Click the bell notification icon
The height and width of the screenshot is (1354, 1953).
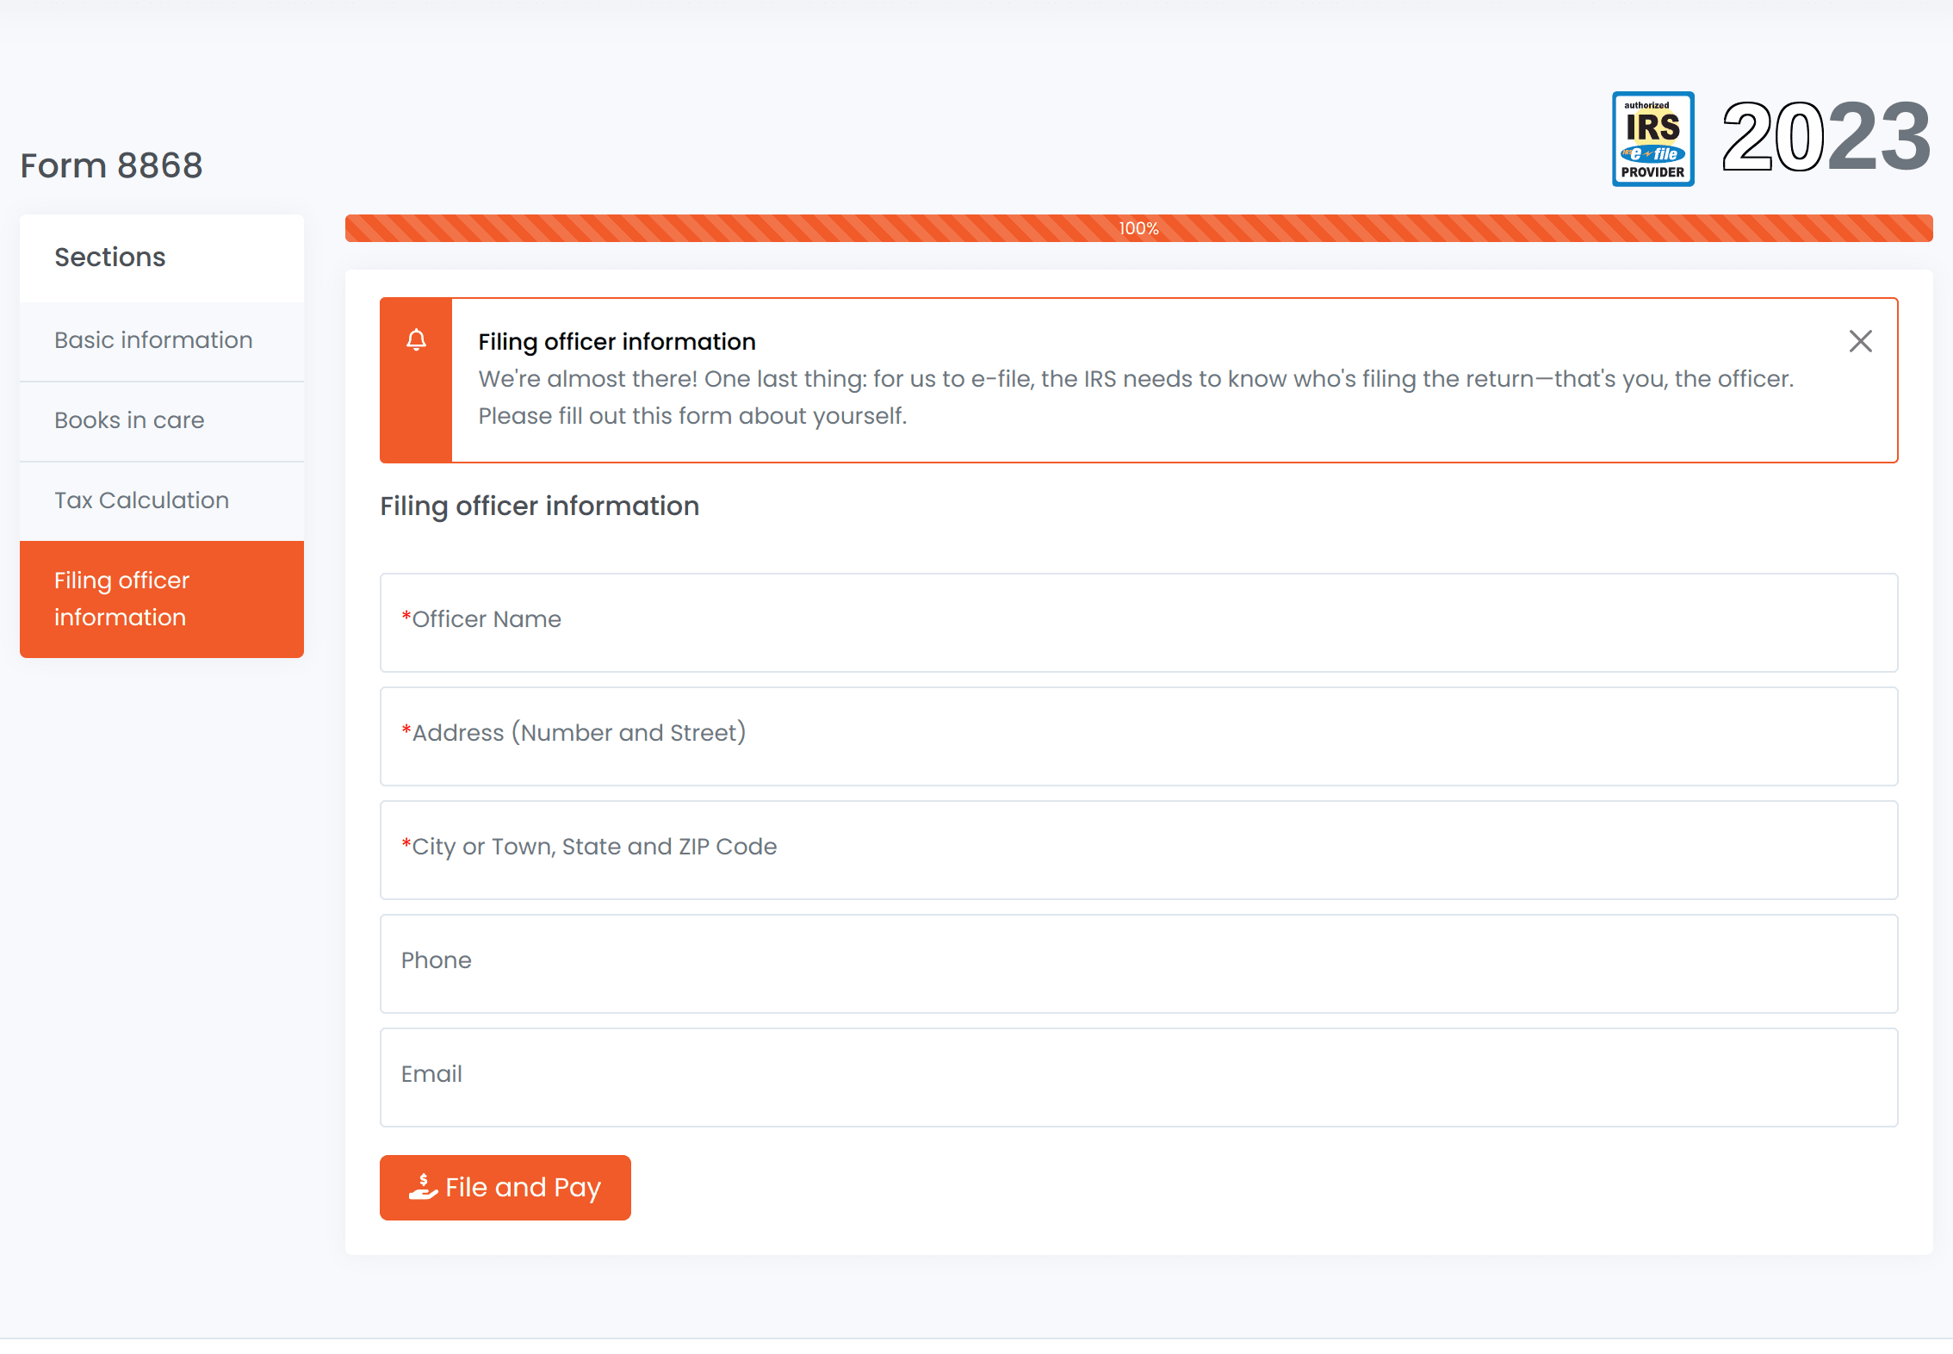(416, 340)
